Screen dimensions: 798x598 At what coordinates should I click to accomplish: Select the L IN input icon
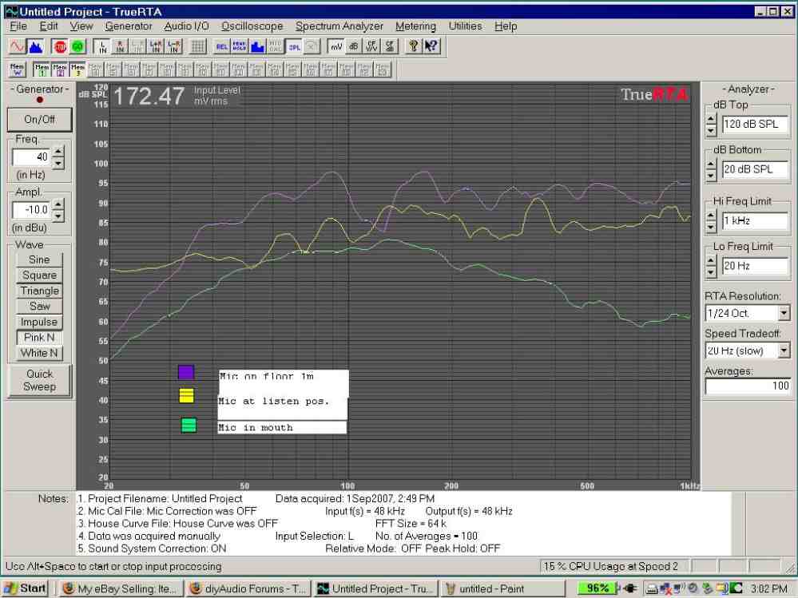click(x=102, y=47)
